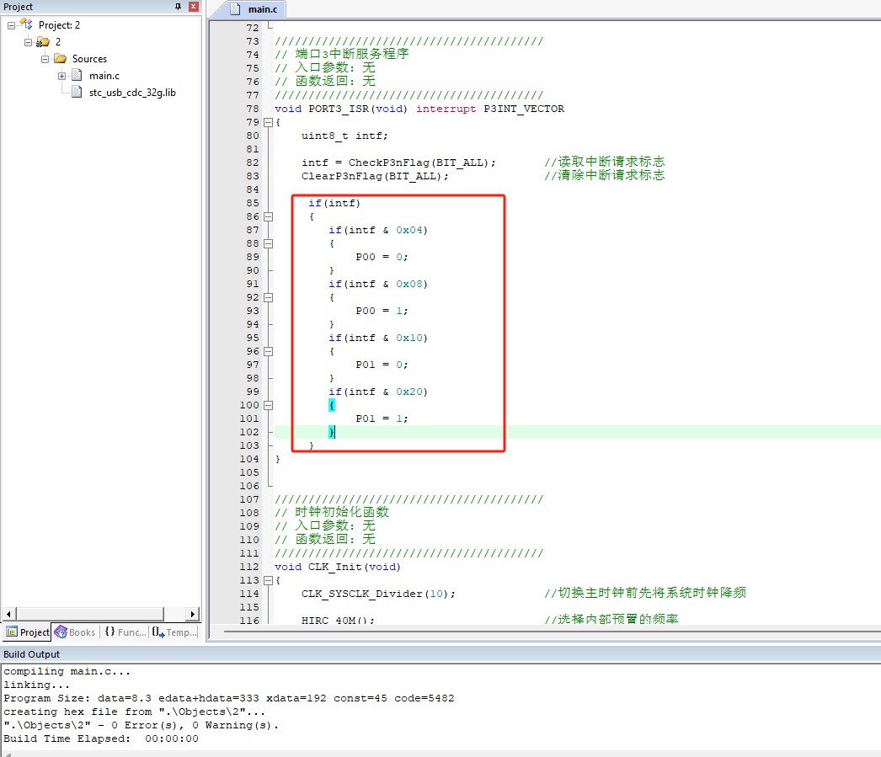Click the 'if(intf & 0x04)' condition
Screen dimensions: 881x757
coord(378,230)
